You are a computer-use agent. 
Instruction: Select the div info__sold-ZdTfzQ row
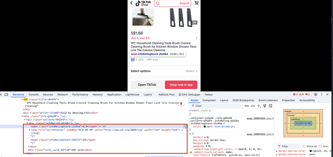coord(60,150)
